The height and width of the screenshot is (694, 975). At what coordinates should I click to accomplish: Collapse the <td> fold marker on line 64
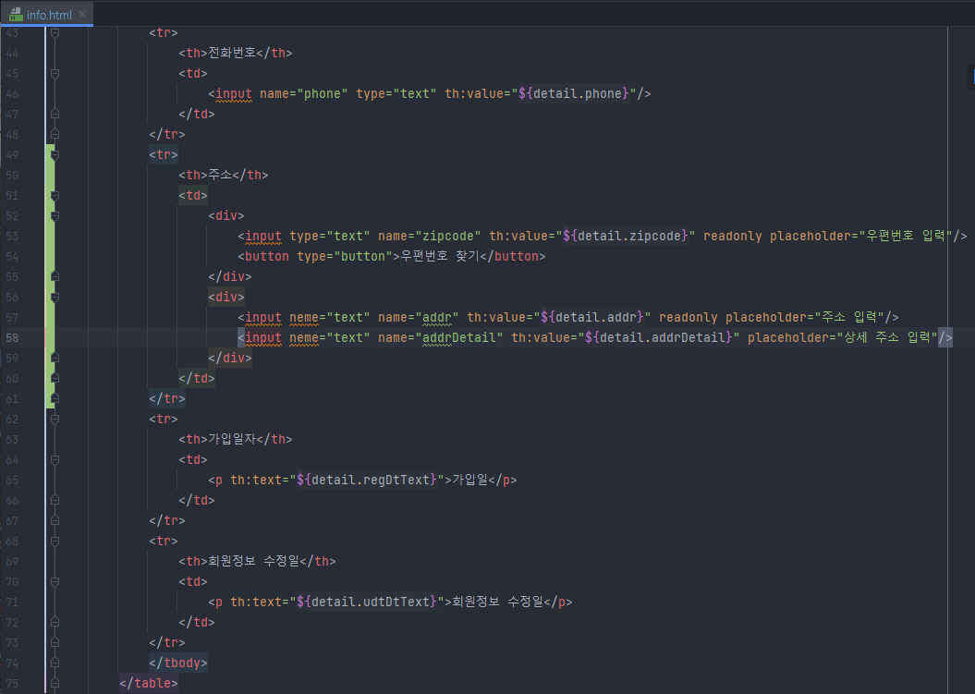[x=55, y=459]
